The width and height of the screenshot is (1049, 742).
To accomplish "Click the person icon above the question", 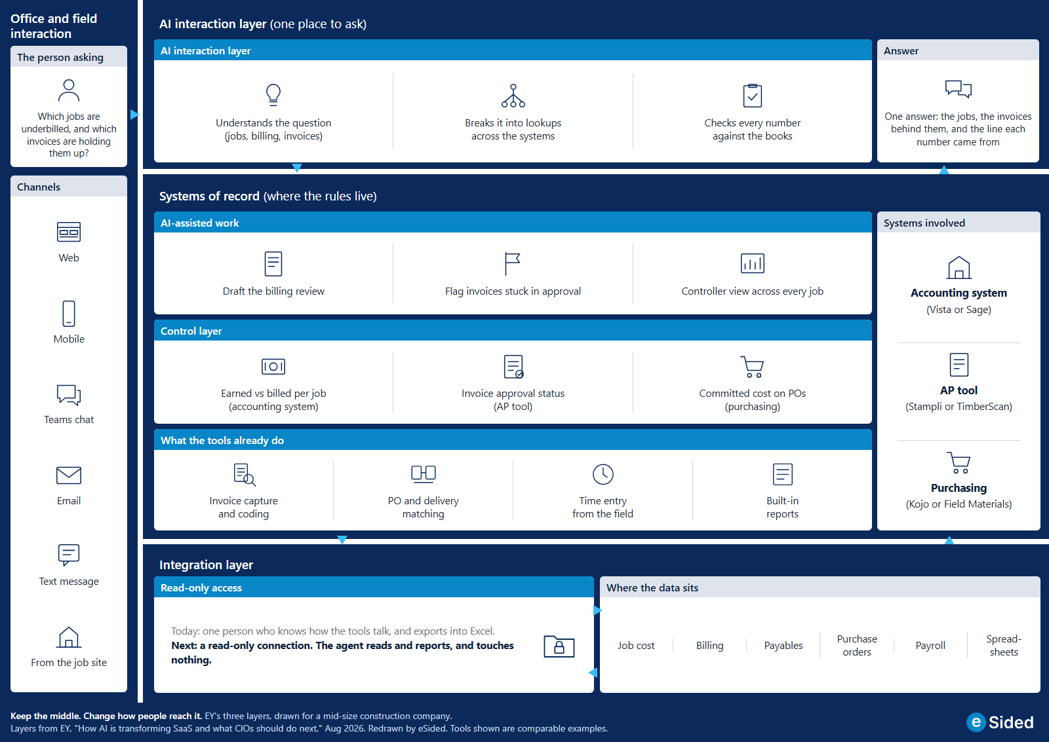I will pos(69,90).
